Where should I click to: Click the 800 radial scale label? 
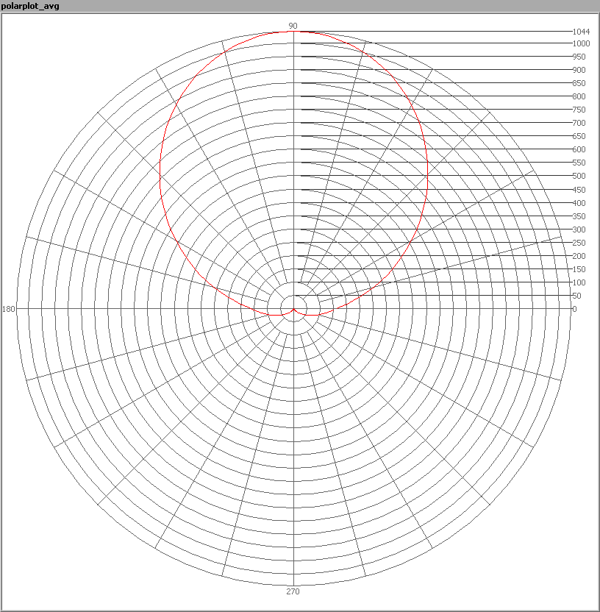click(x=579, y=96)
